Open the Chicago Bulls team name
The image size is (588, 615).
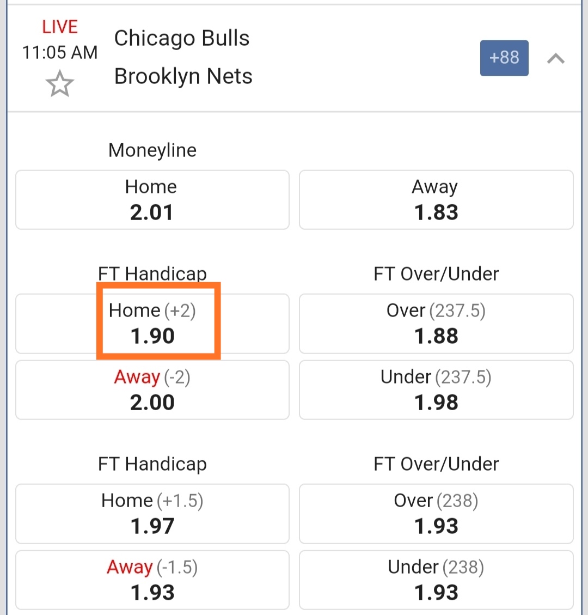coord(182,38)
